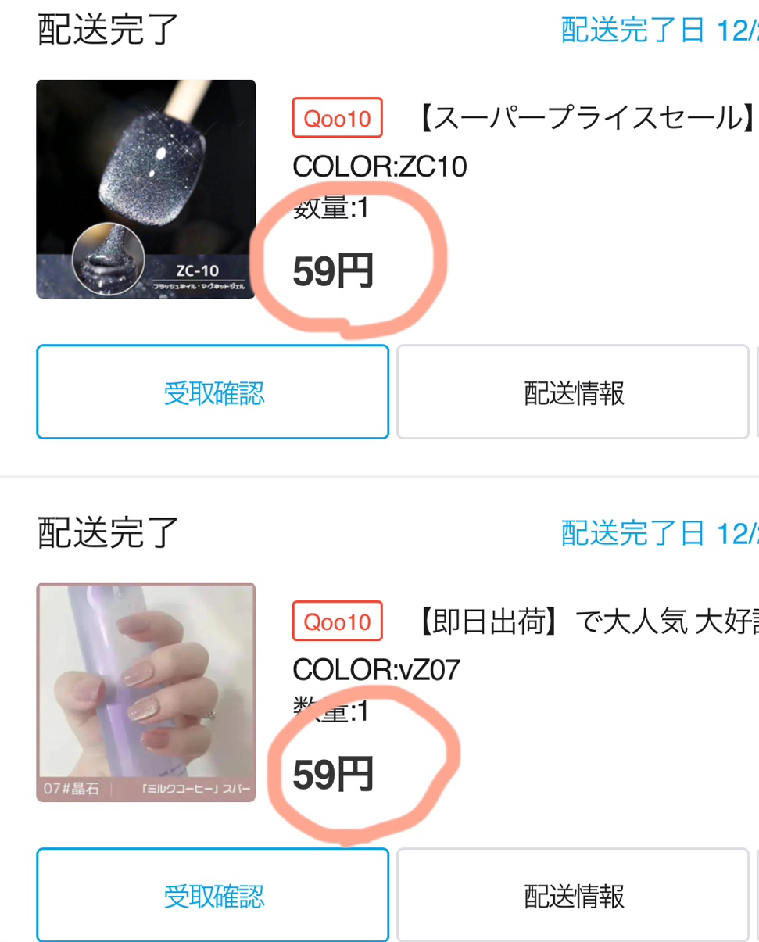Open the ZC-10 glitter gel product thumbnail
Screen dimensions: 759x942
(146, 189)
